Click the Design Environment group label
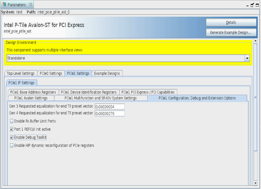 point(21,42)
